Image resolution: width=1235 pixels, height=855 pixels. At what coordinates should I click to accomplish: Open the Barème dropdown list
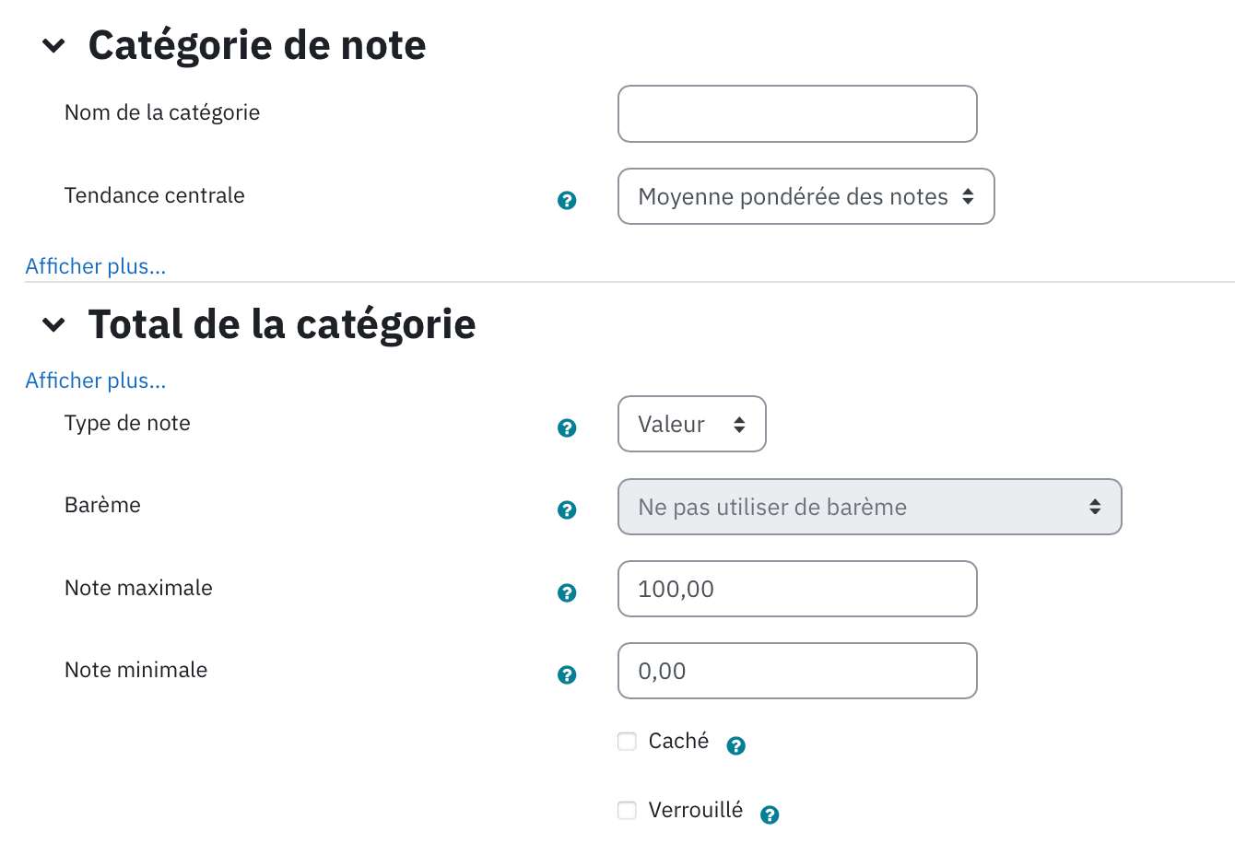tap(869, 507)
